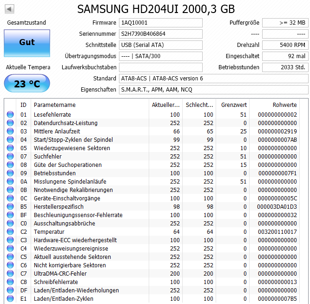Select the UltraDMA-CRC-Fehler parameter name
Screen dimensions: 310x304
60,273
